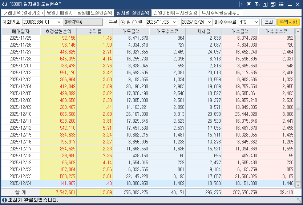The height and width of the screenshot is (205, 303).
Task: Click the 수익률 column header
Action: coord(95,31)
